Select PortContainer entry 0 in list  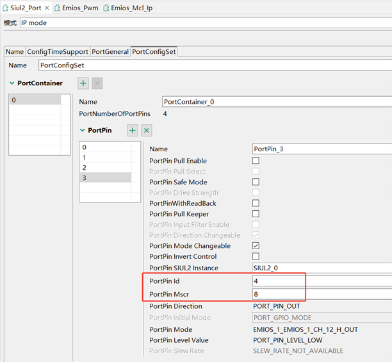(x=35, y=100)
